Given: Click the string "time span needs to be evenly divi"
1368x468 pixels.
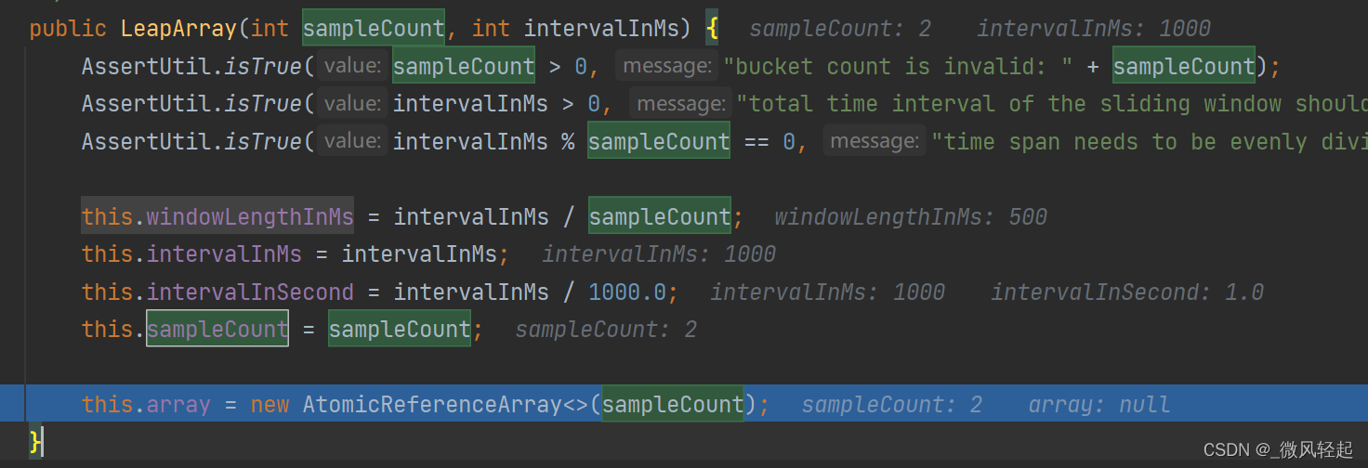Looking at the screenshot, I should pos(1150,142).
